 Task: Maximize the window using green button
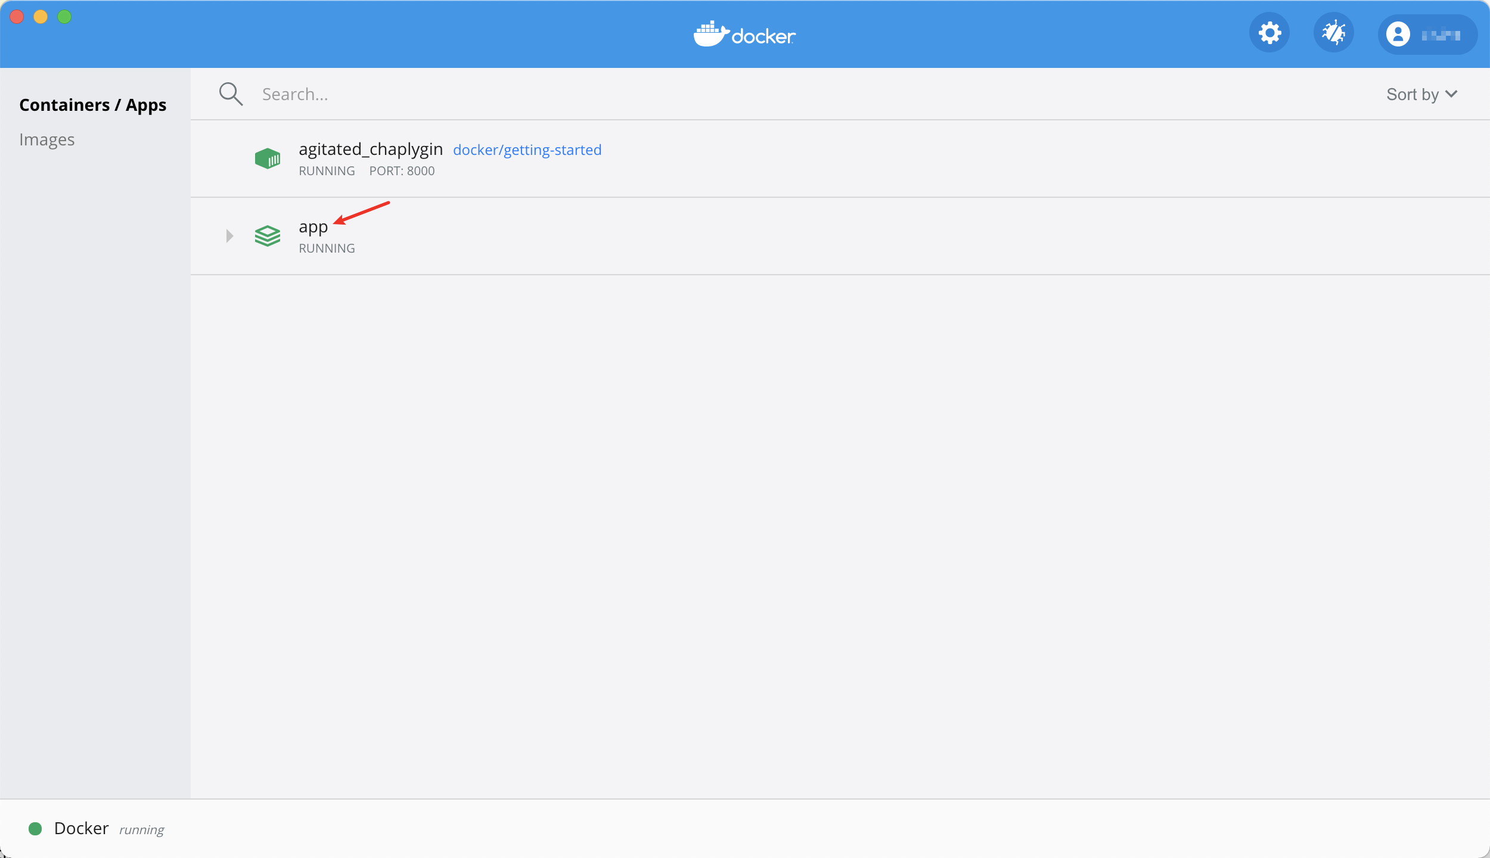point(64,17)
